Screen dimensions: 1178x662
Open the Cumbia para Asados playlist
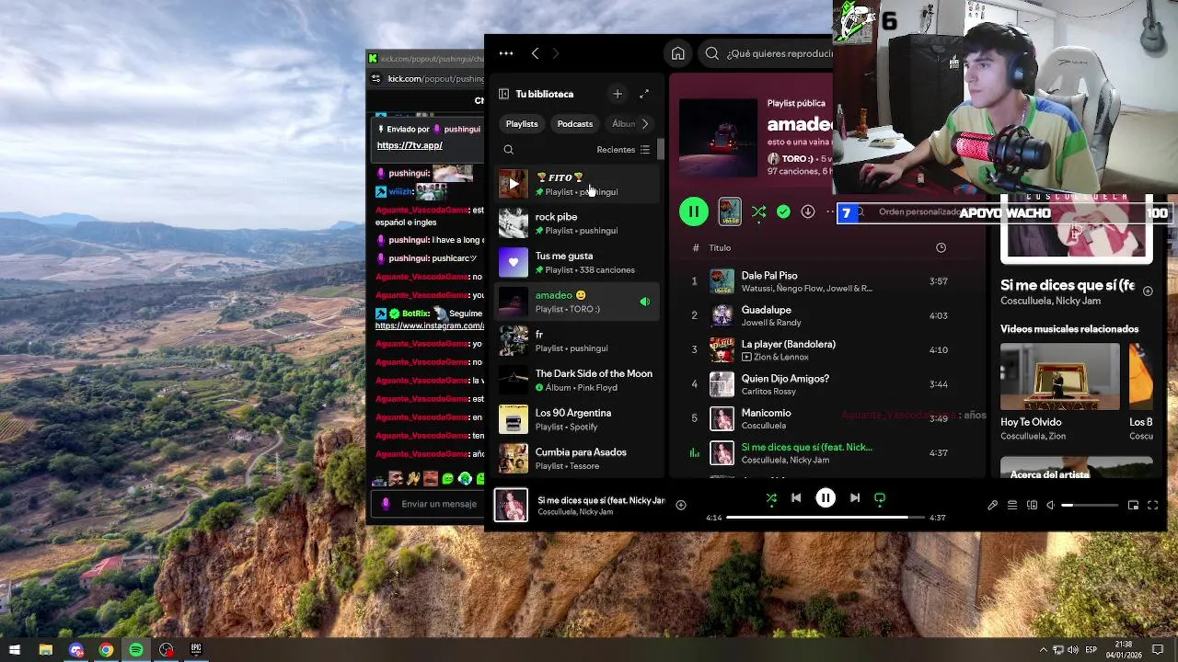click(x=578, y=459)
